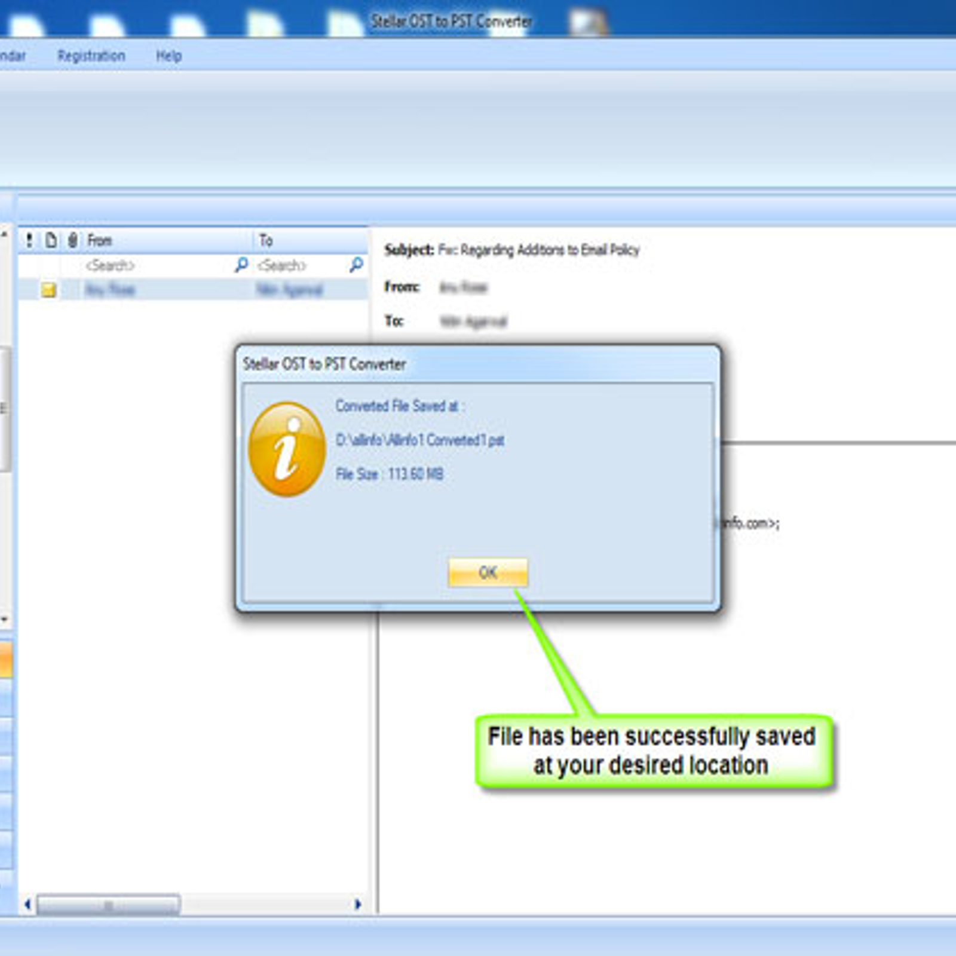Click the dialog information icon

(x=287, y=449)
